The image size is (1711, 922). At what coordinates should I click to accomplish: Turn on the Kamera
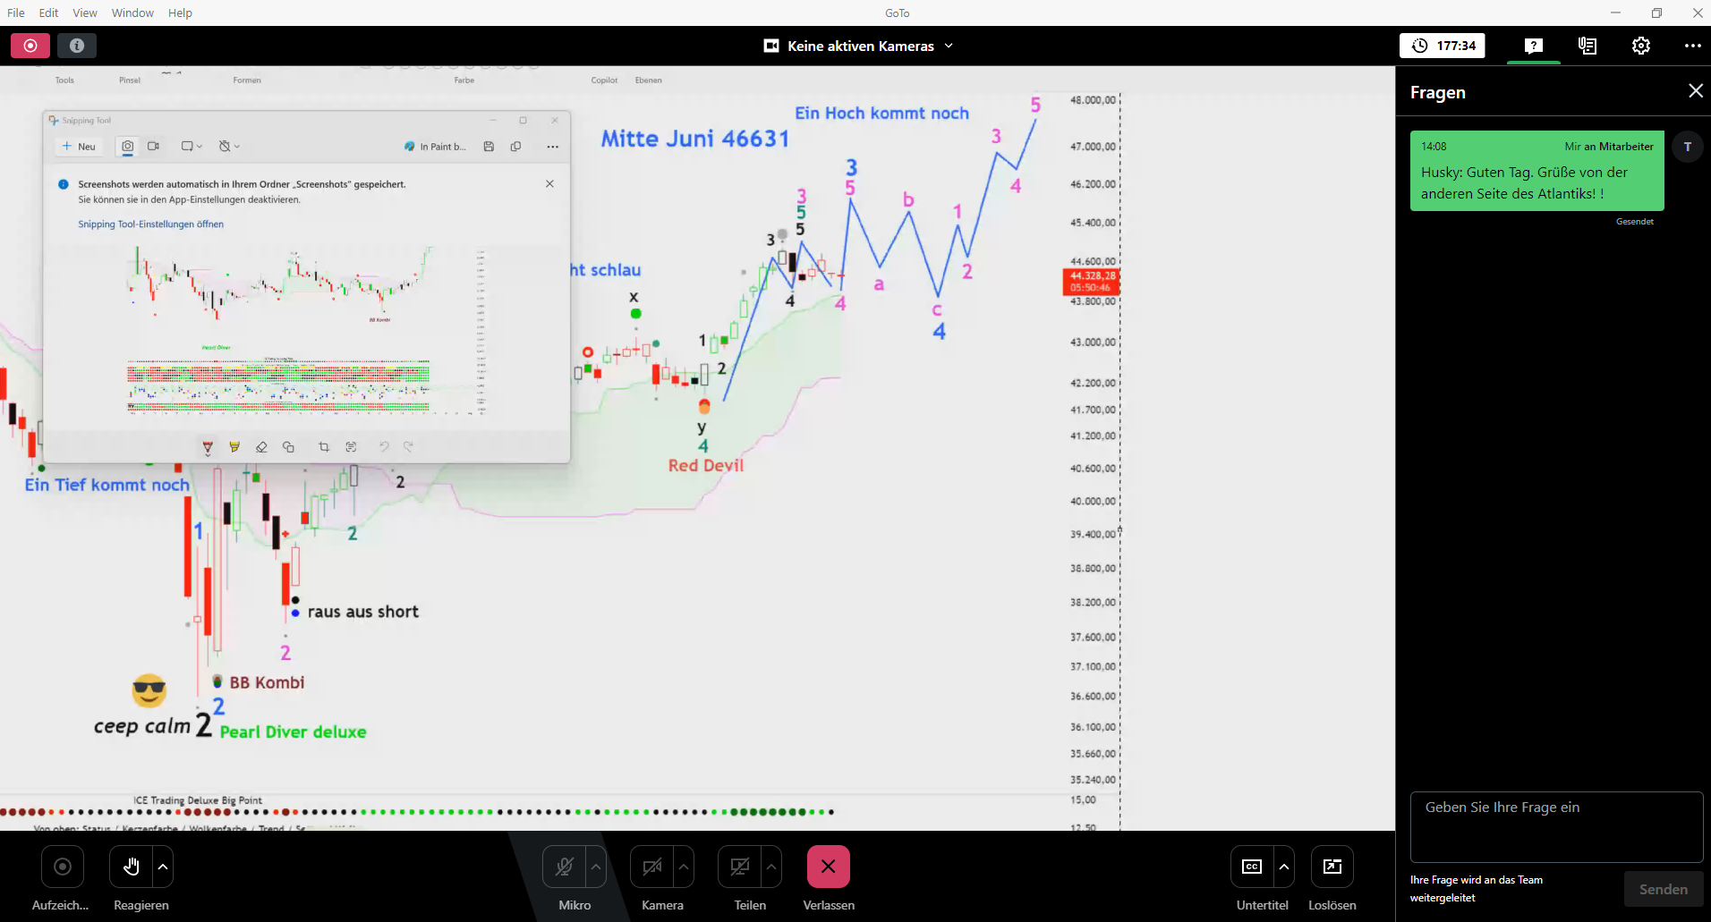coord(651,867)
